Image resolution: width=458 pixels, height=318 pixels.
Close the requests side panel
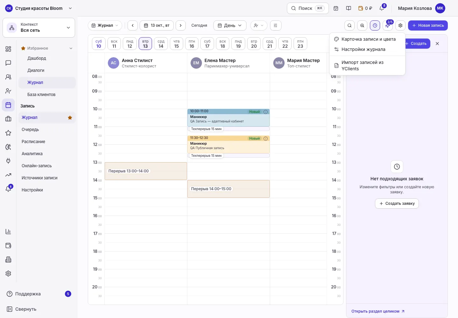click(x=437, y=44)
